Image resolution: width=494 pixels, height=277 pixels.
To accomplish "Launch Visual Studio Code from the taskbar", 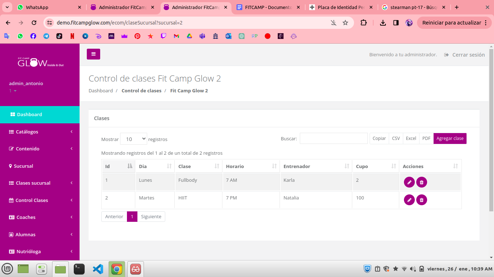I will 98,269.
